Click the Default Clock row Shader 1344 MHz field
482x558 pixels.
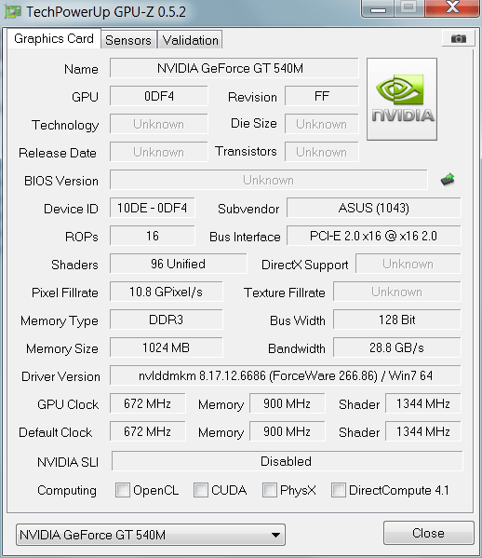423,431
